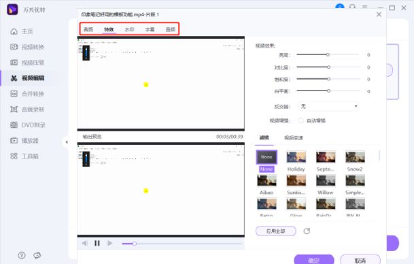414x264 pixels.
Task: Click the 万兴优转 app logo
Action: (x=12, y=10)
